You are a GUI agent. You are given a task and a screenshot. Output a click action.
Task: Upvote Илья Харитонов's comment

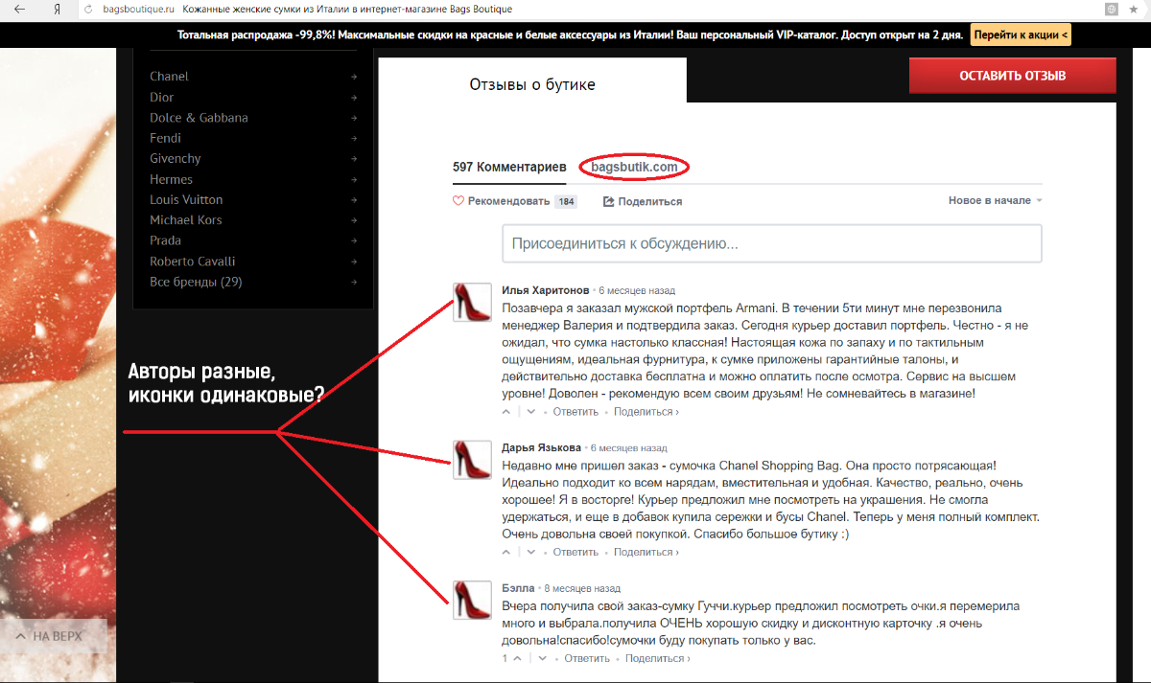point(507,412)
